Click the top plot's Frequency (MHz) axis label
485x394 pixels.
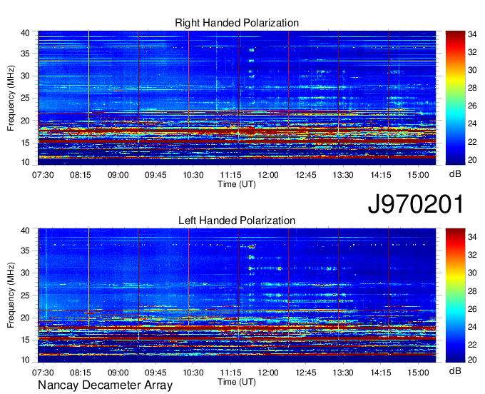pos(11,98)
